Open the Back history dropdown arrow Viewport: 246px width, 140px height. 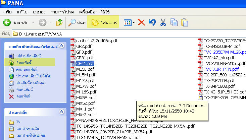coord(33,22)
